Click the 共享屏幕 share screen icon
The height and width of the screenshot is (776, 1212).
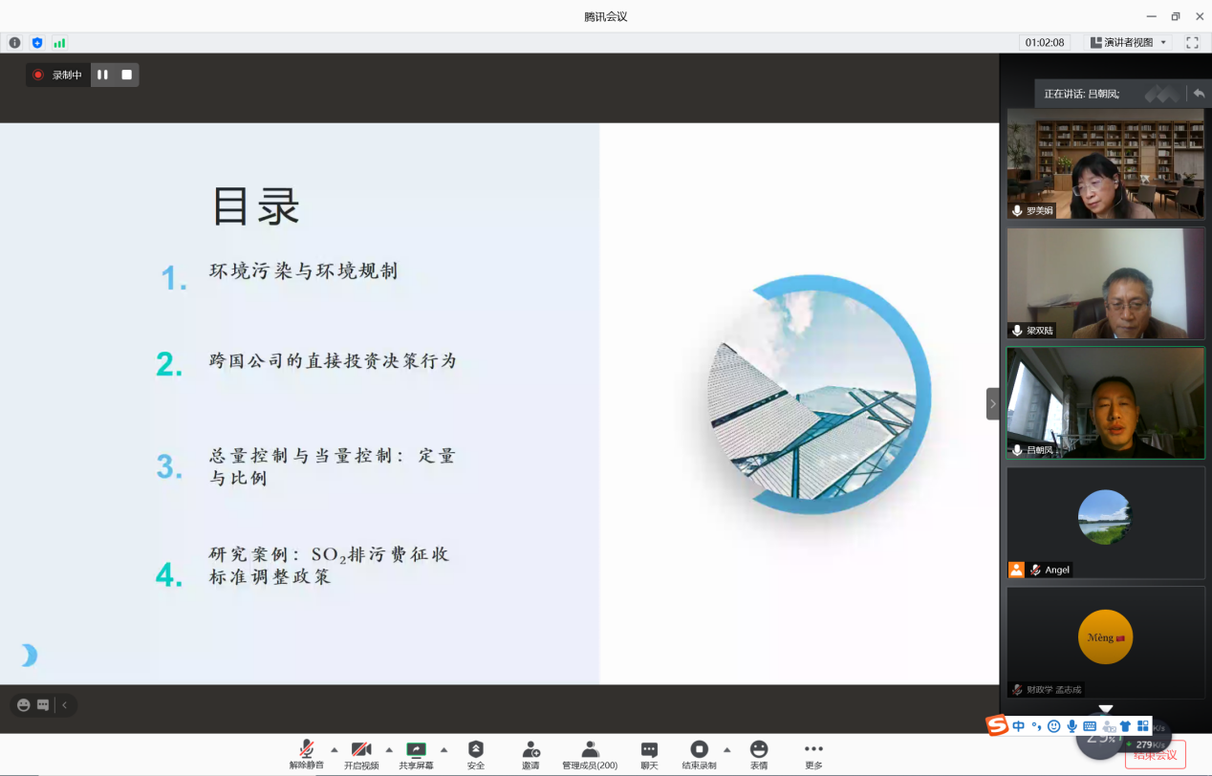pyautogui.click(x=416, y=750)
